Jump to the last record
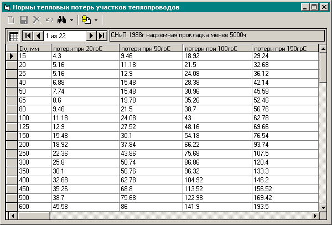Screen dimensions: 332x225 coord(101,36)
